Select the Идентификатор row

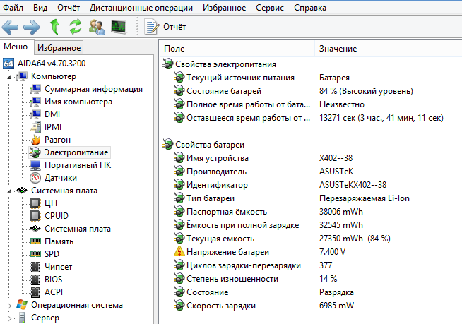(312, 185)
